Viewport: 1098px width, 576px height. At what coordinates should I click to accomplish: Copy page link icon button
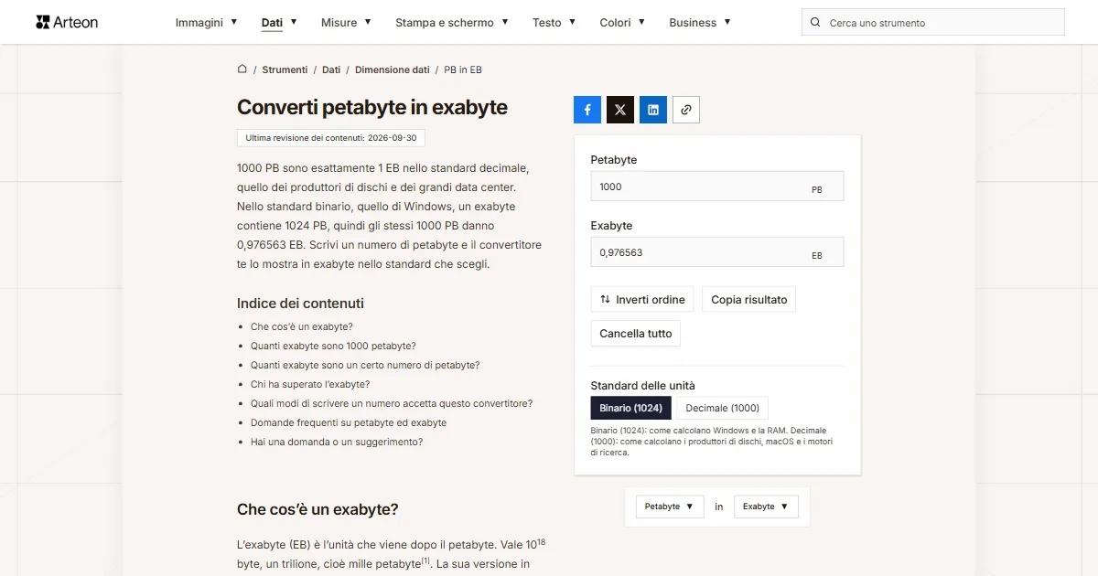click(686, 110)
